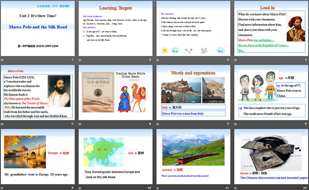Click the animation star icon under slide 11
Image resolution: width=309 pixels, height=190 pixels.
pyautogui.click(x=158, y=188)
